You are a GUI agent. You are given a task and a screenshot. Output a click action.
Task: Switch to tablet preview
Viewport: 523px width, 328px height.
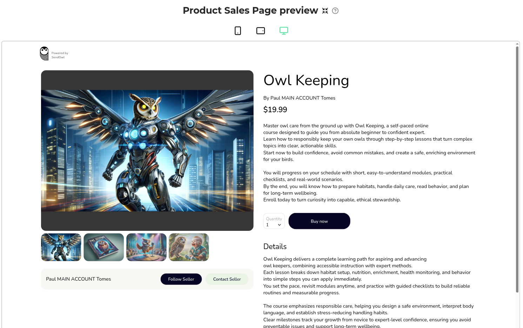pyautogui.click(x=261, y=31)
